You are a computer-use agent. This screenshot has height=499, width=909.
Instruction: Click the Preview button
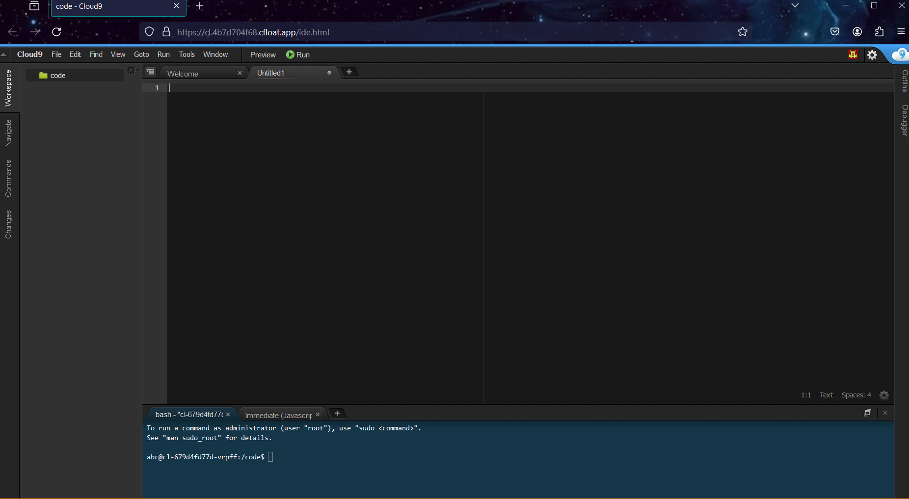click(x=263, y=54)
